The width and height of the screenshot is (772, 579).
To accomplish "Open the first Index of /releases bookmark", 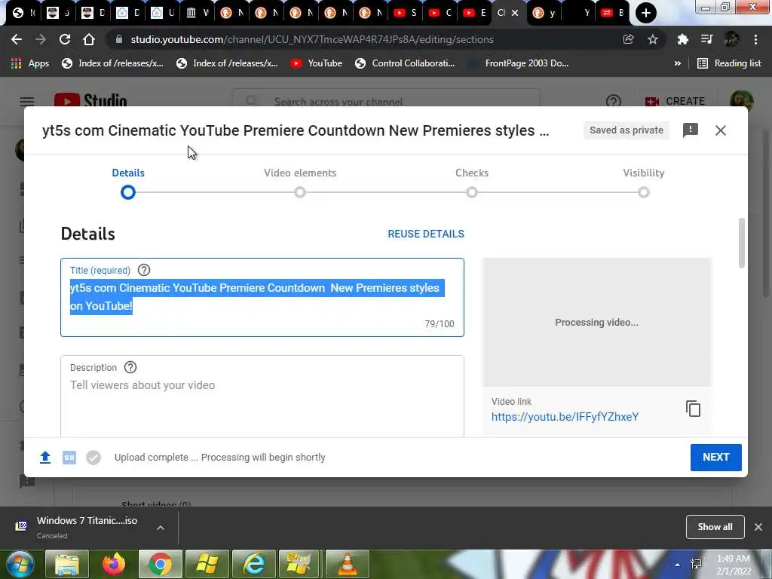I will tap(112, 63).
